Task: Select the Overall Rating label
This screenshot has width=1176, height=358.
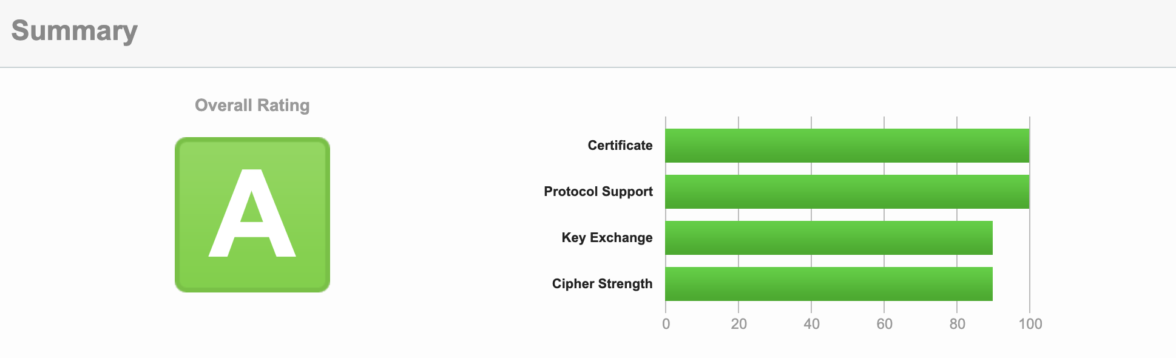Action: 252,106
